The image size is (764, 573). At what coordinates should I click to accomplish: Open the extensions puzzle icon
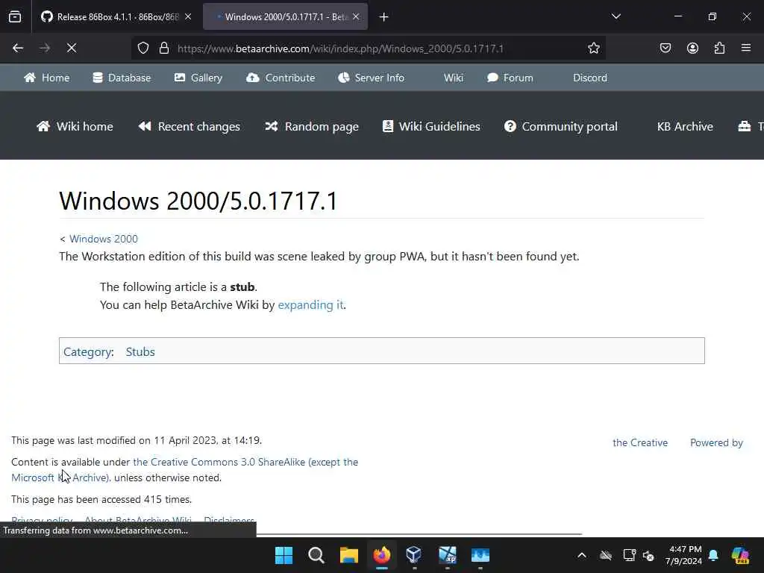click(x=719, y=48)
